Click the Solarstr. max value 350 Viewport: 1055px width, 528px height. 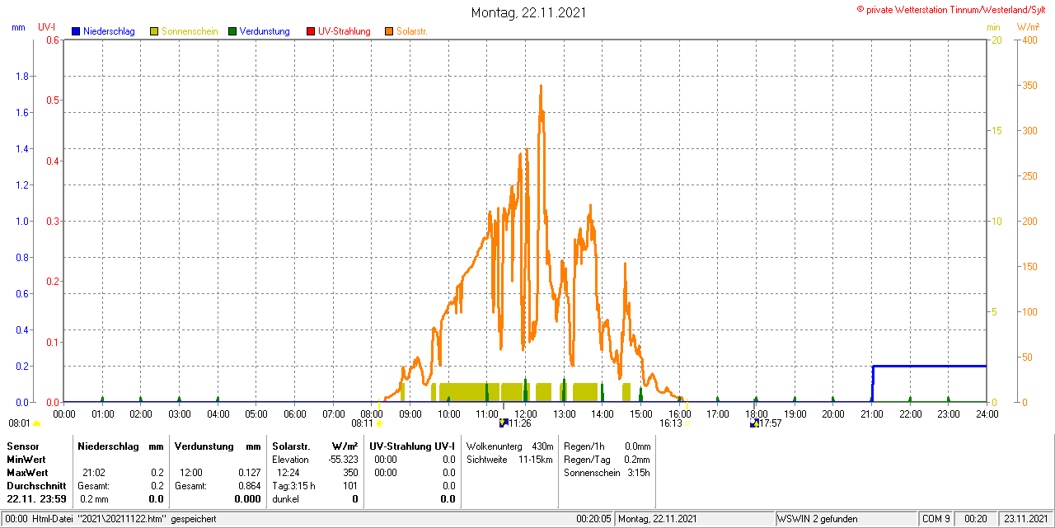tap(350, 473)
